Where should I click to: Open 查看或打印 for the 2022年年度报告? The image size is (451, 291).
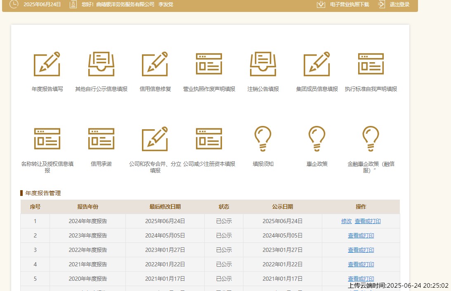tap(361, 250)
